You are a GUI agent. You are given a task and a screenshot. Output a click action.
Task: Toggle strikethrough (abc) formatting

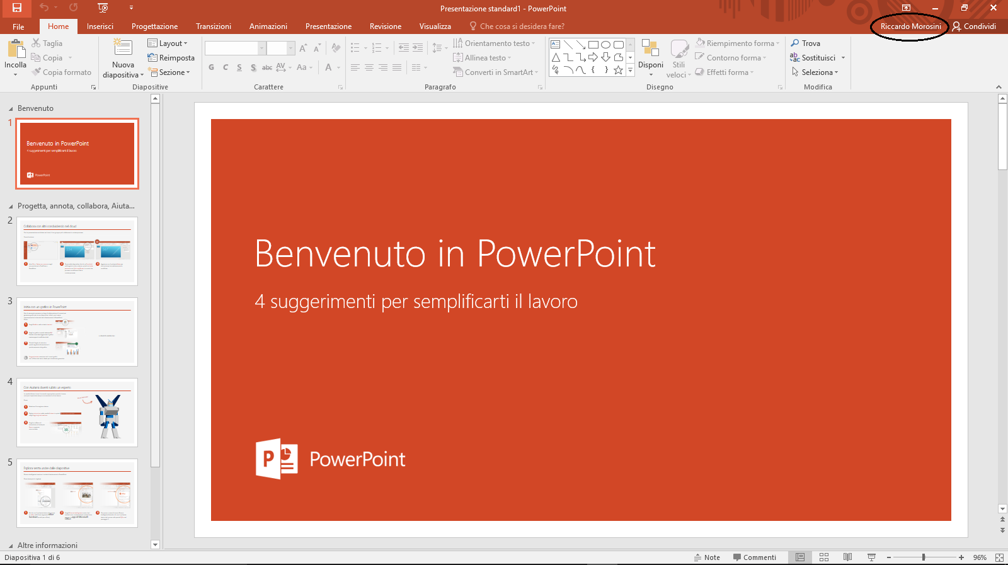coord(267,67)
